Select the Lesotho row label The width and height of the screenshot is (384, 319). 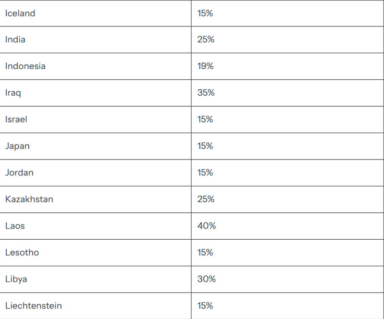tap(22, 253)
